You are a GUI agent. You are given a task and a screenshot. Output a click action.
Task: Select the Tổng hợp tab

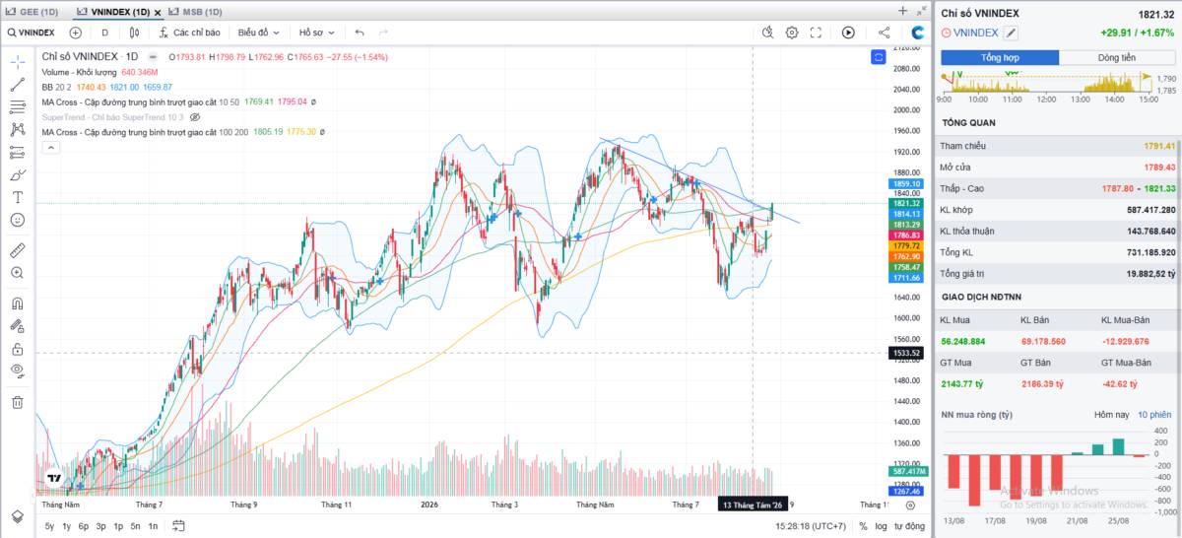pos(1000,57)
